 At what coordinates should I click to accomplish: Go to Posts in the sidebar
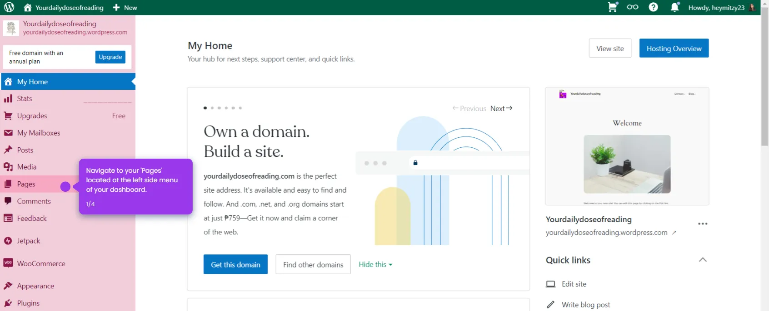(x=67, y=150)
